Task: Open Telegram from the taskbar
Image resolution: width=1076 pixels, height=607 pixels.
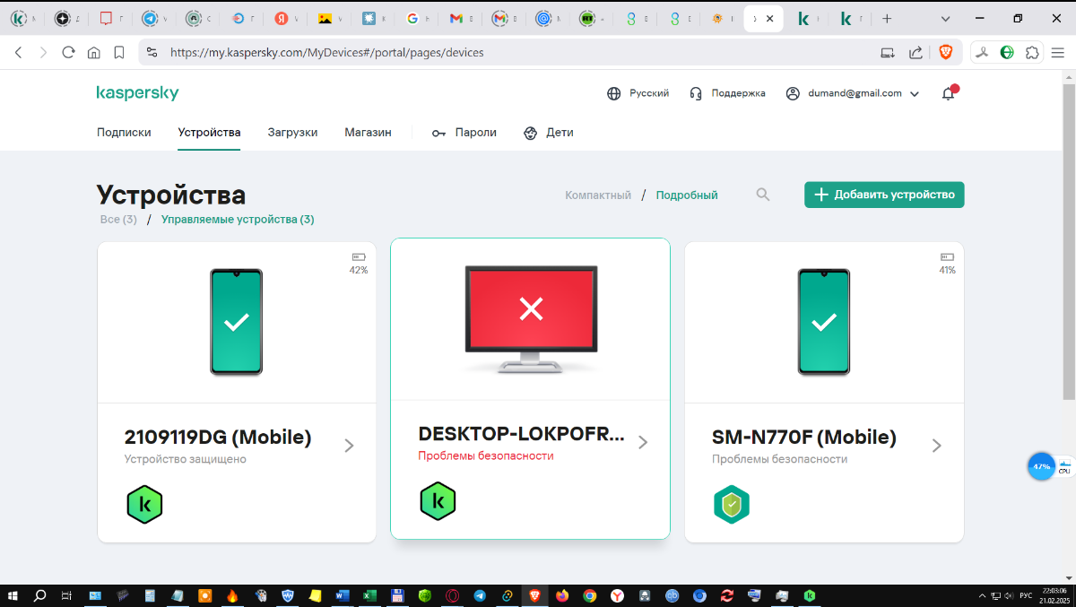Action: pyautogui.click(x=480, y=595)
